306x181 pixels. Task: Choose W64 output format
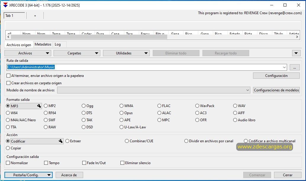(x=8, y=113)
